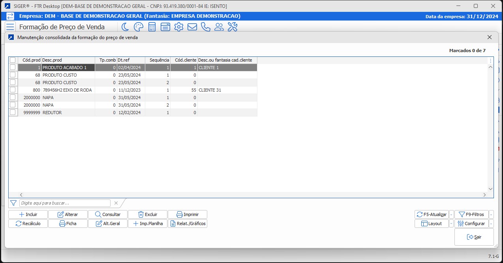Open the Ficha button

[x=68, y=224]
